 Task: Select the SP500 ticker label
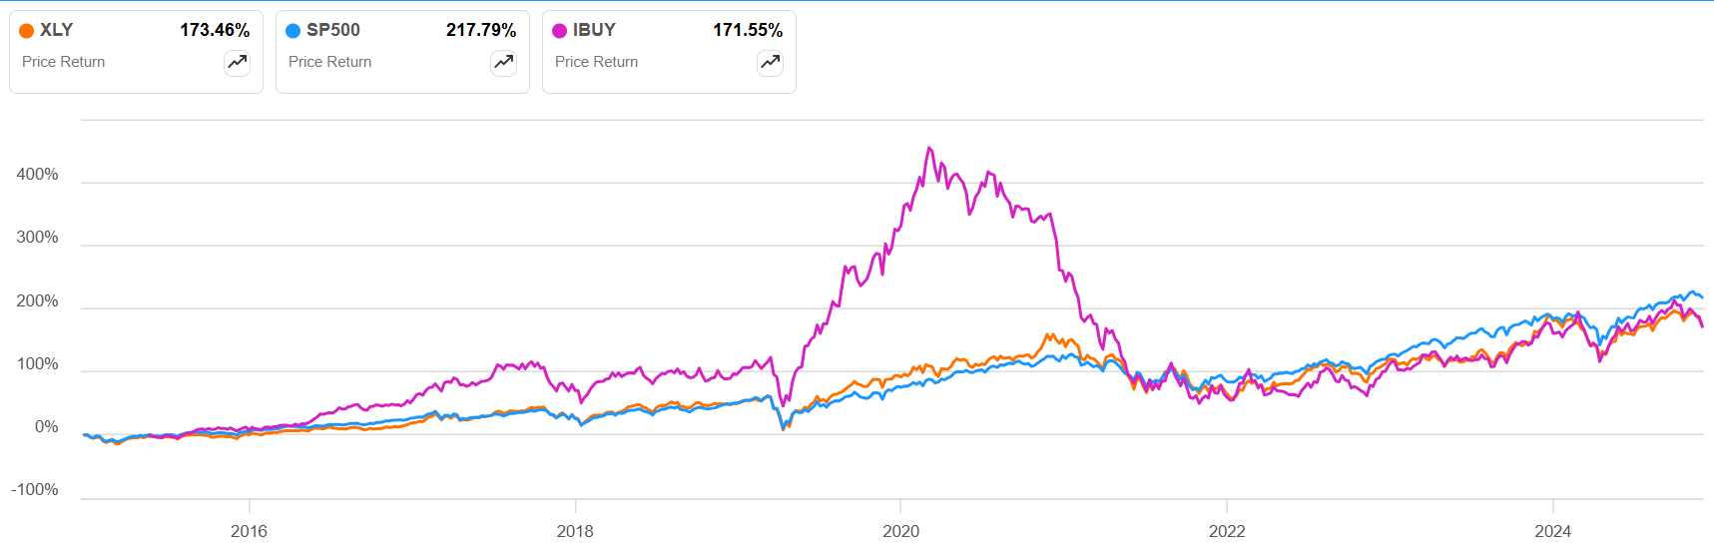(333, 30)
